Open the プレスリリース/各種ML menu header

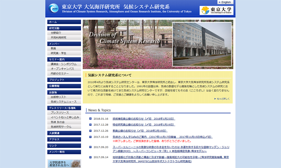pyautogui.click(x=64, y=108)
